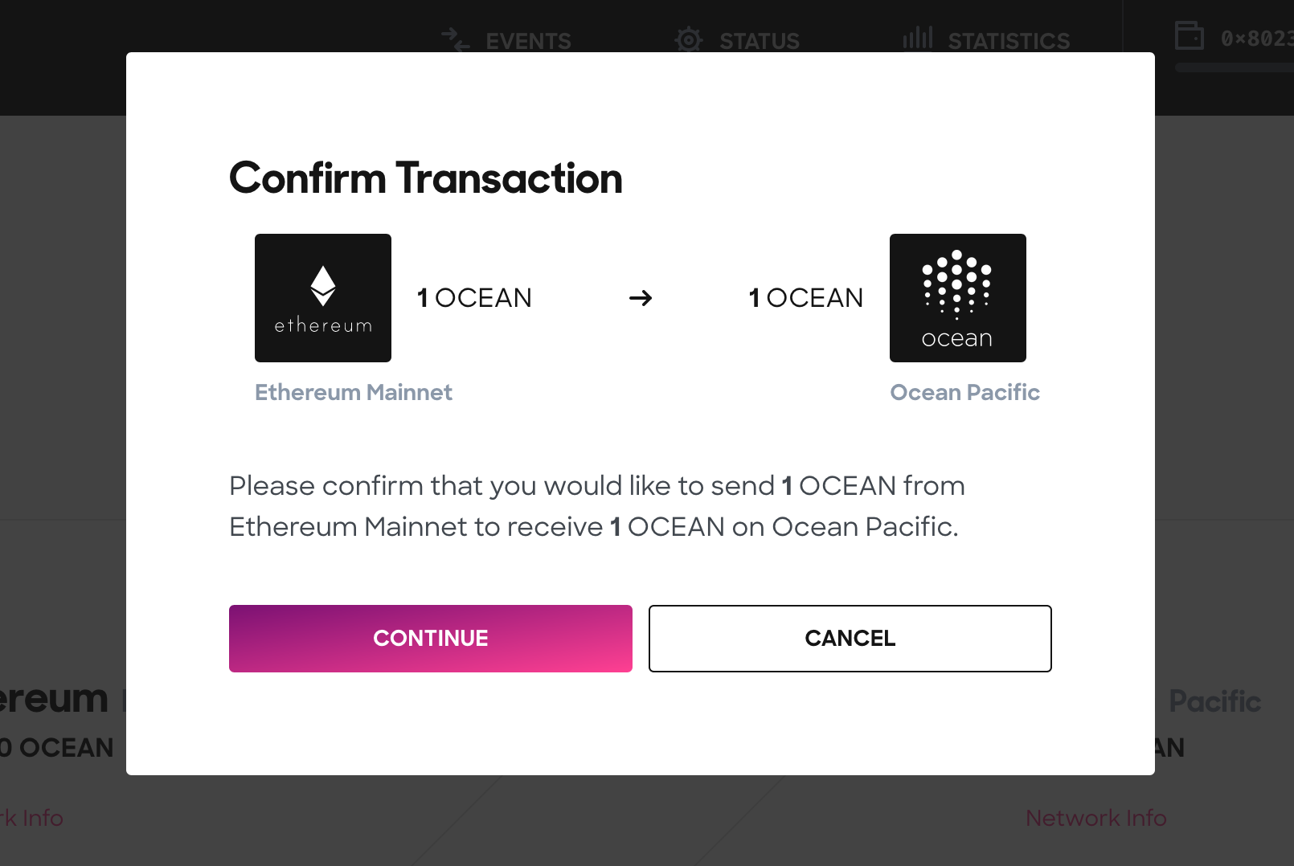Click the Statistics bar chart icon
Image resolution: width=1294 pixels, height=866 pixels.
[917, 38]
